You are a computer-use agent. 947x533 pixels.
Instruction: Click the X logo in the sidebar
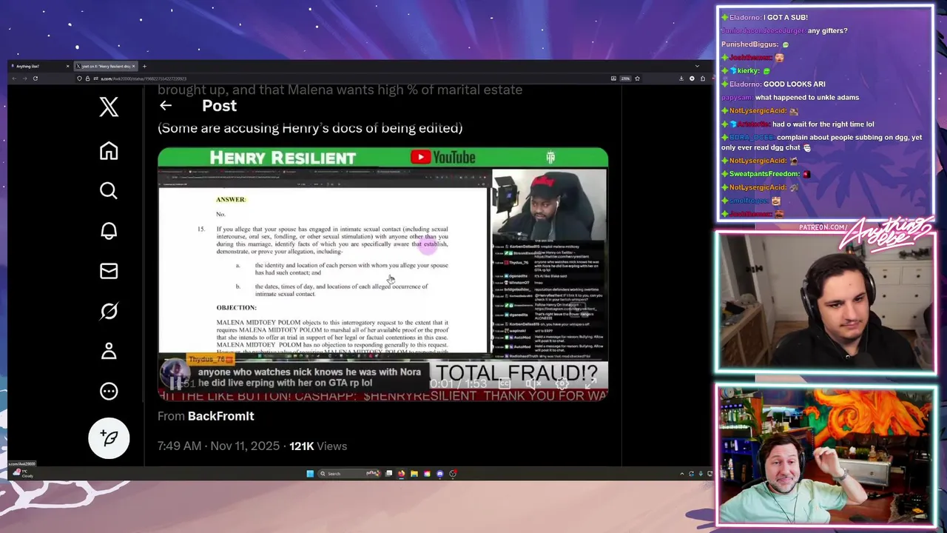(x=109, y=107)
